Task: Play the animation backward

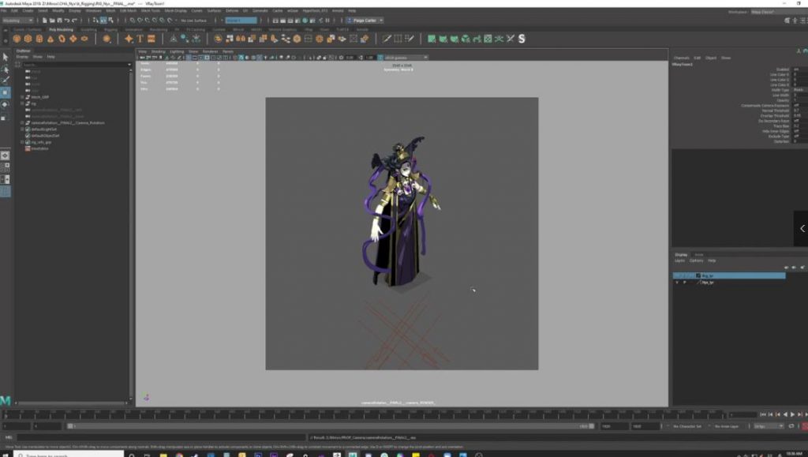Action: pyautogui.click(x=785, y=414)
